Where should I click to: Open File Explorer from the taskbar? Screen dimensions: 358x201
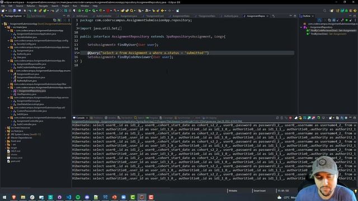tap(23, 197)
